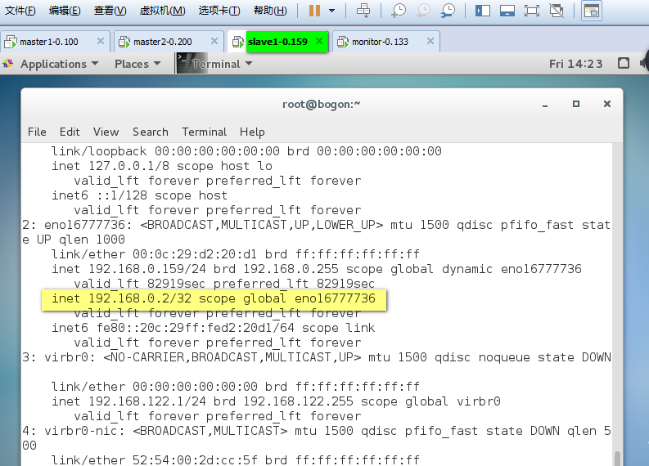
Task: Open the 文件(F) menu
Action: [x=20, y=11]
